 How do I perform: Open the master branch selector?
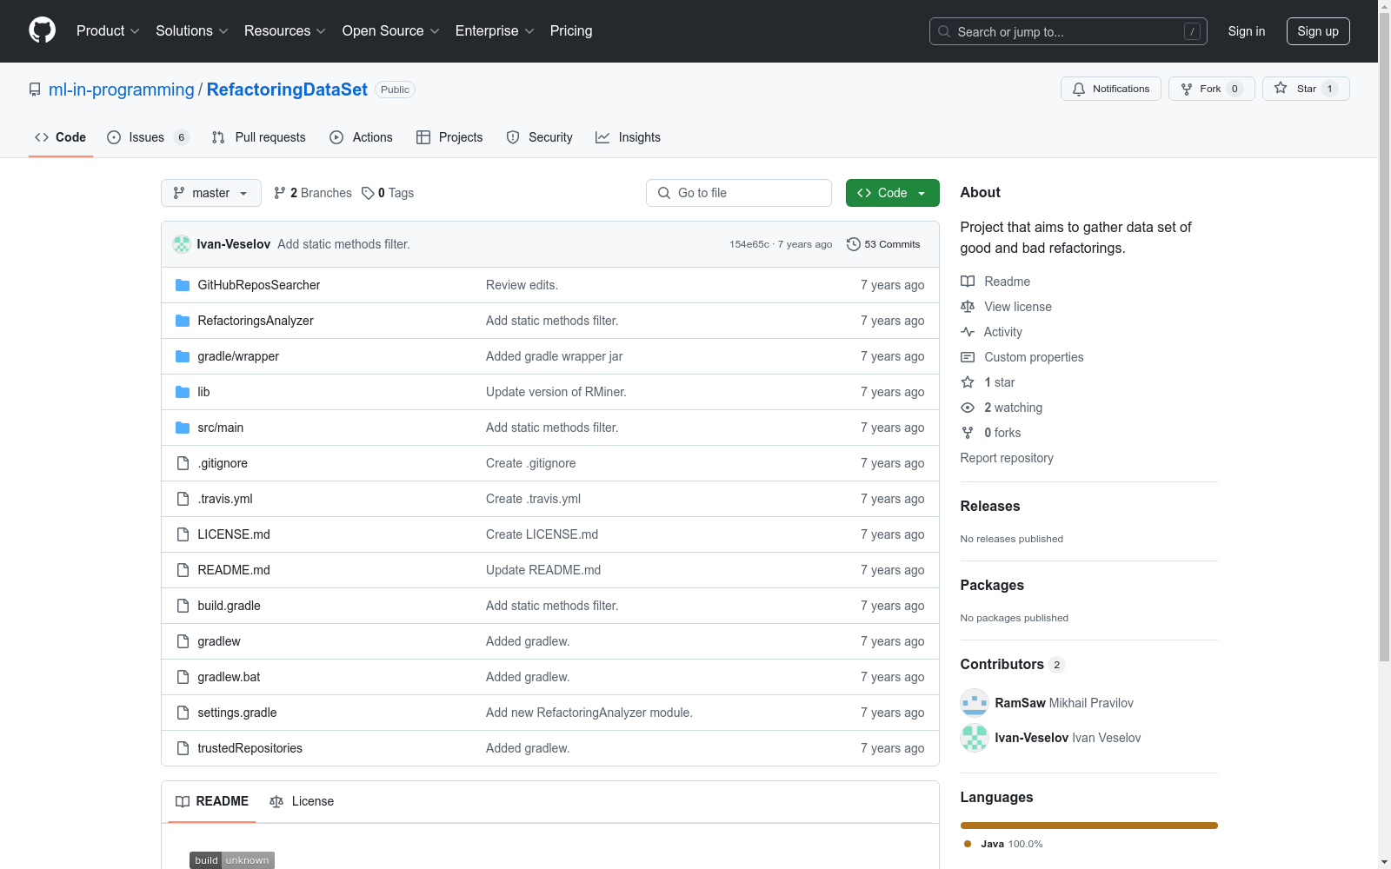tap(211, 193)
